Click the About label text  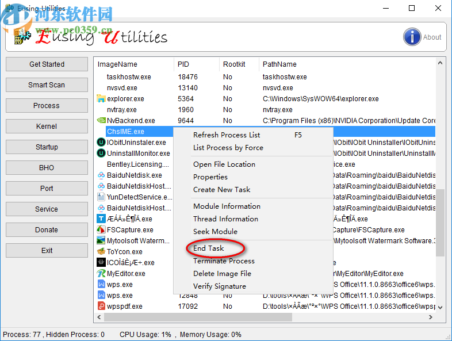pos(432,37)
